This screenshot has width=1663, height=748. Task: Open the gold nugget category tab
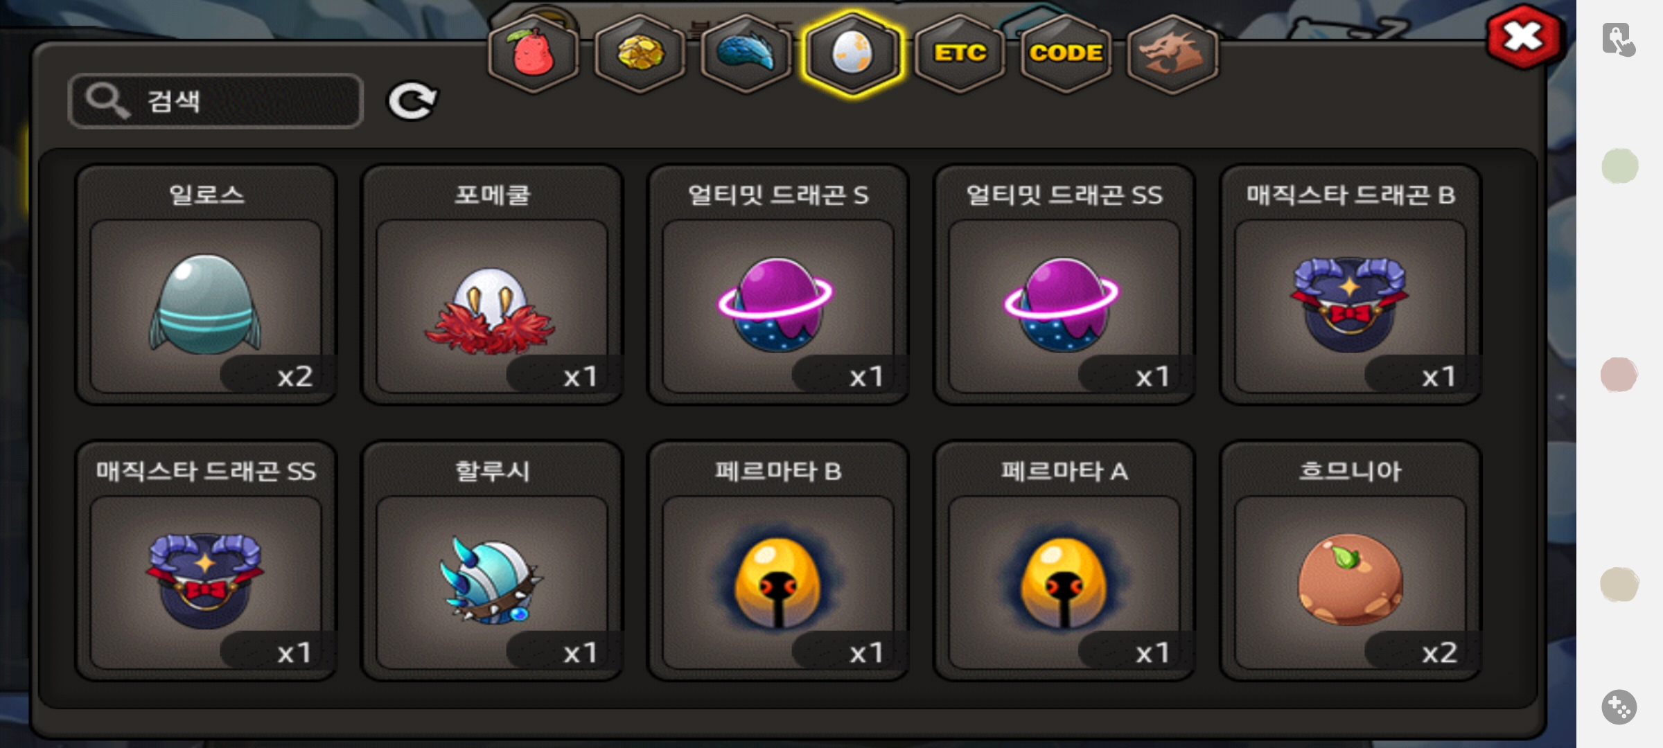click(640, 53)
